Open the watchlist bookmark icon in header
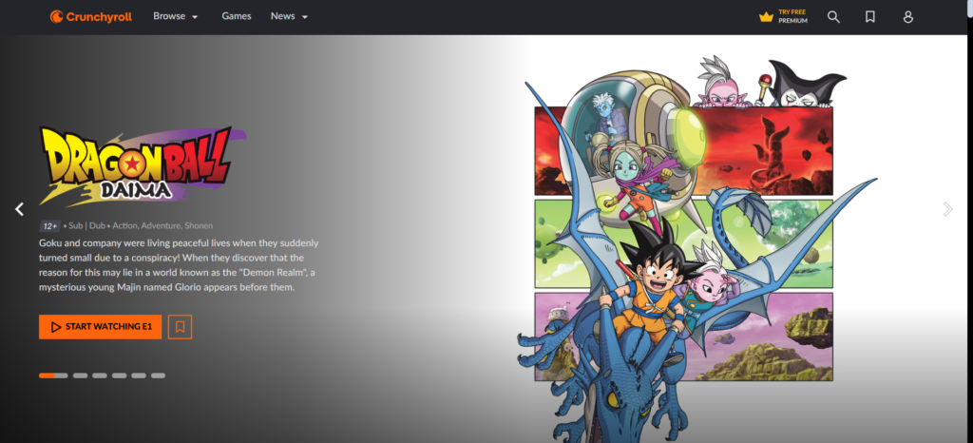 coord(870,17)
